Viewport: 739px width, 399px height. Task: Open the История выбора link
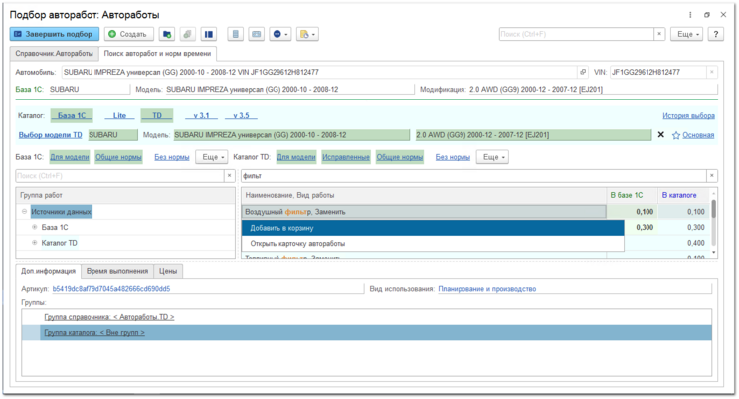[x=688, y=116]
